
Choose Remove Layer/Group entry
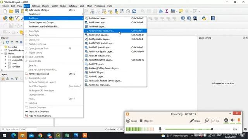[54, 74]
